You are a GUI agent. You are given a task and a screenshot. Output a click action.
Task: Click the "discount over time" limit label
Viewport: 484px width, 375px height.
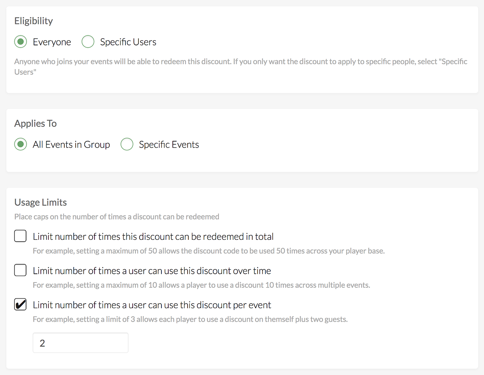[152, 271]
